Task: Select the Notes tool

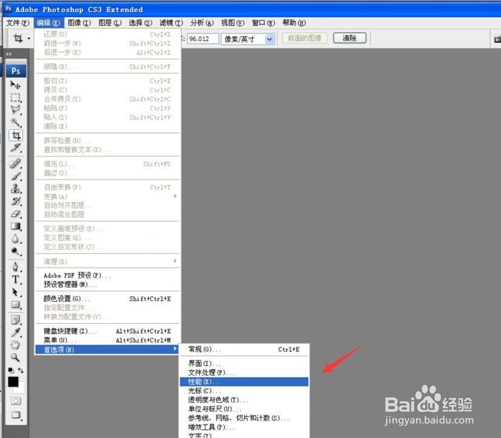Action: (x=15, y=320)
